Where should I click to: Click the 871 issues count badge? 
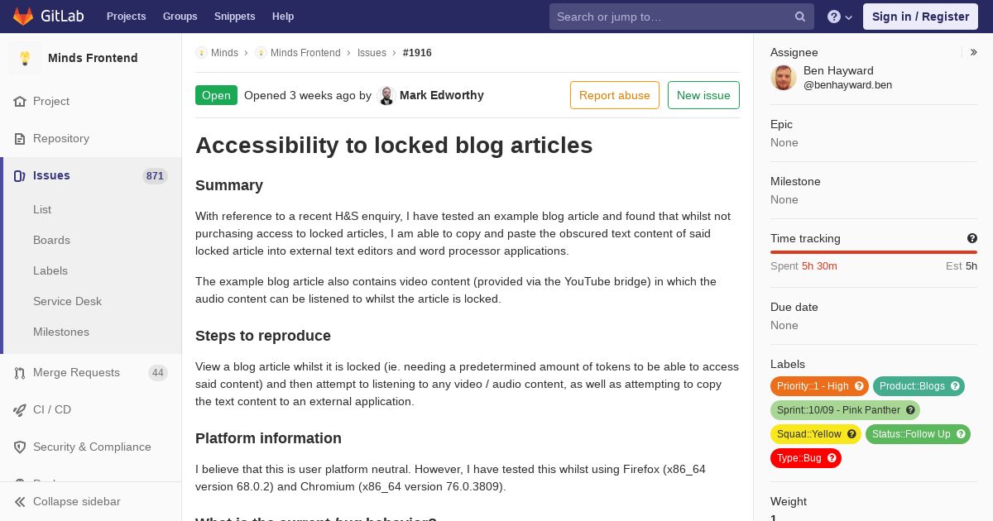click(155, 176)
